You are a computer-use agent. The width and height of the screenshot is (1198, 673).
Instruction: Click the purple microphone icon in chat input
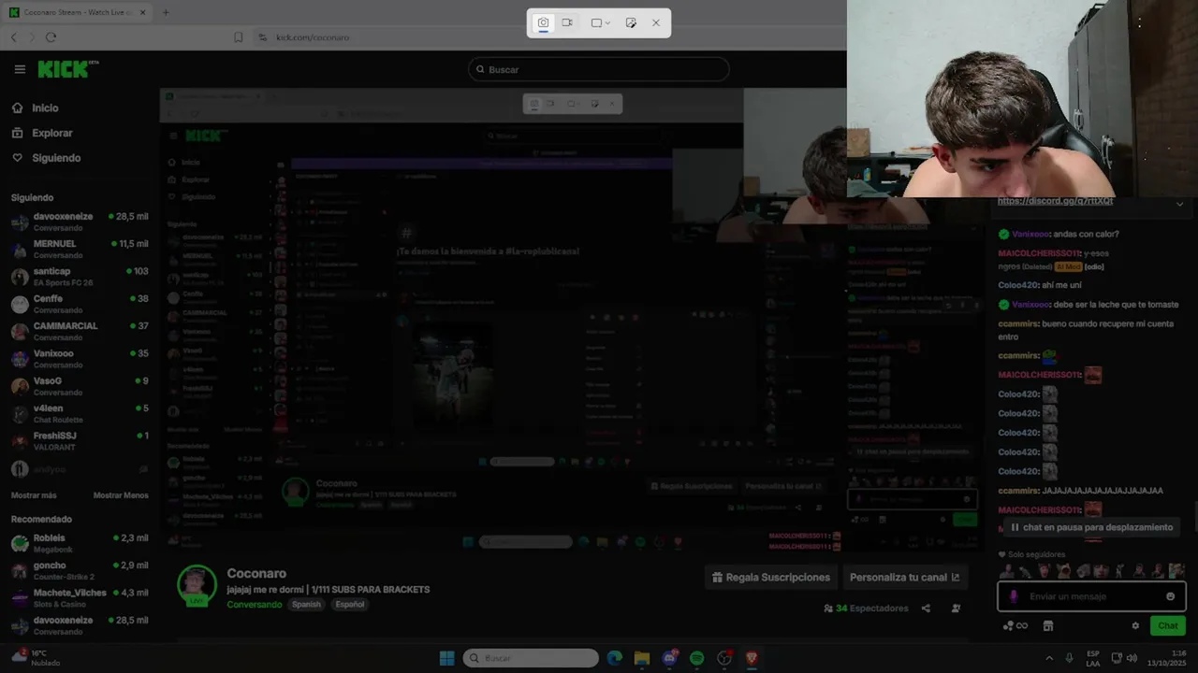[x=1014, y=596]
